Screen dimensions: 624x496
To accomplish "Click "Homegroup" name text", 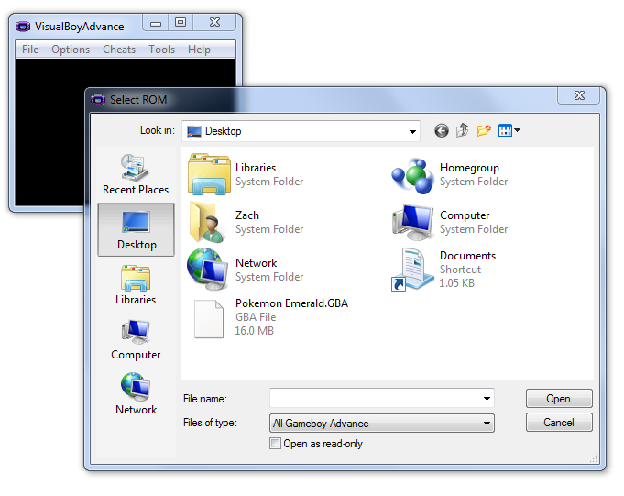I will coord(469,168).
